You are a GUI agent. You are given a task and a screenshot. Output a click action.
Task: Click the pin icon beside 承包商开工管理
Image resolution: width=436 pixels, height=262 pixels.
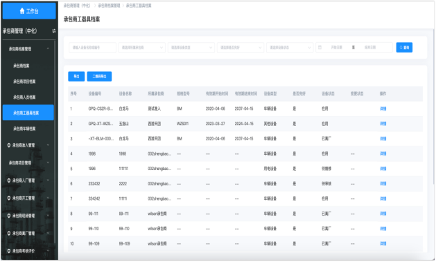(x=9, y=198)
